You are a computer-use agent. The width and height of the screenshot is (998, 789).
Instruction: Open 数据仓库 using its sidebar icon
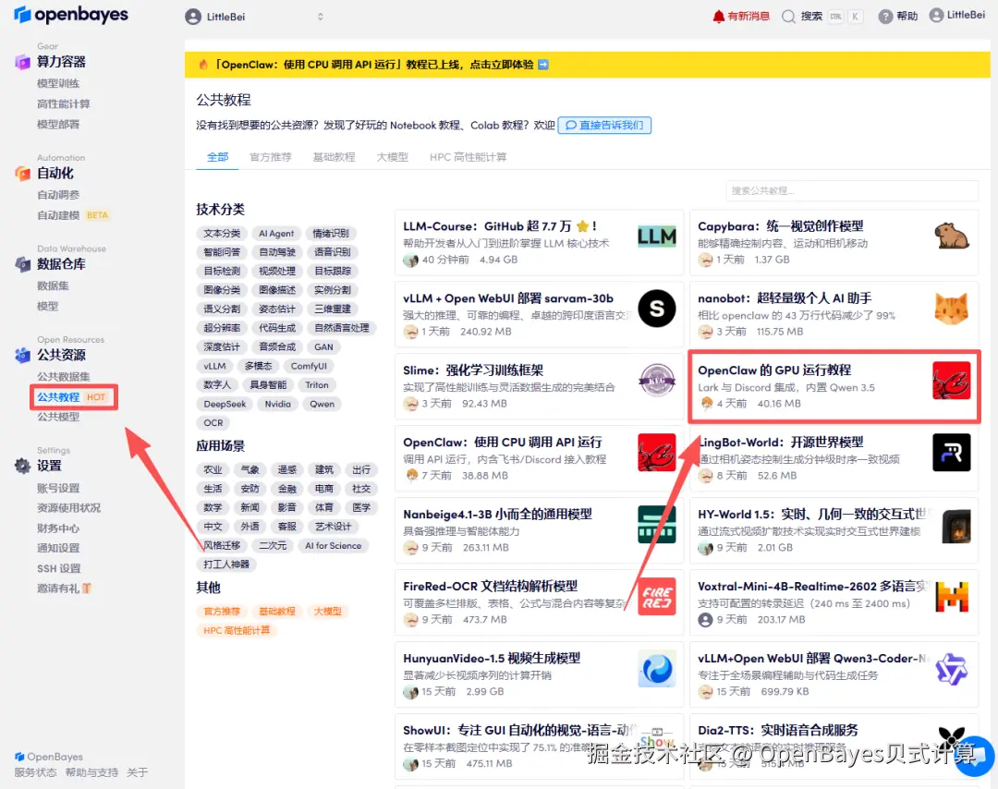coord(22,265)
